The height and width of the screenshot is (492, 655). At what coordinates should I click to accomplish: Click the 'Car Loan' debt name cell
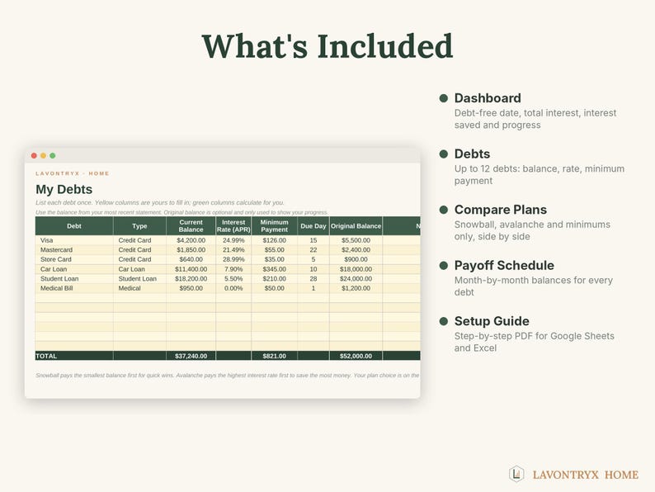pyautogui.click(x=74, y=269)
